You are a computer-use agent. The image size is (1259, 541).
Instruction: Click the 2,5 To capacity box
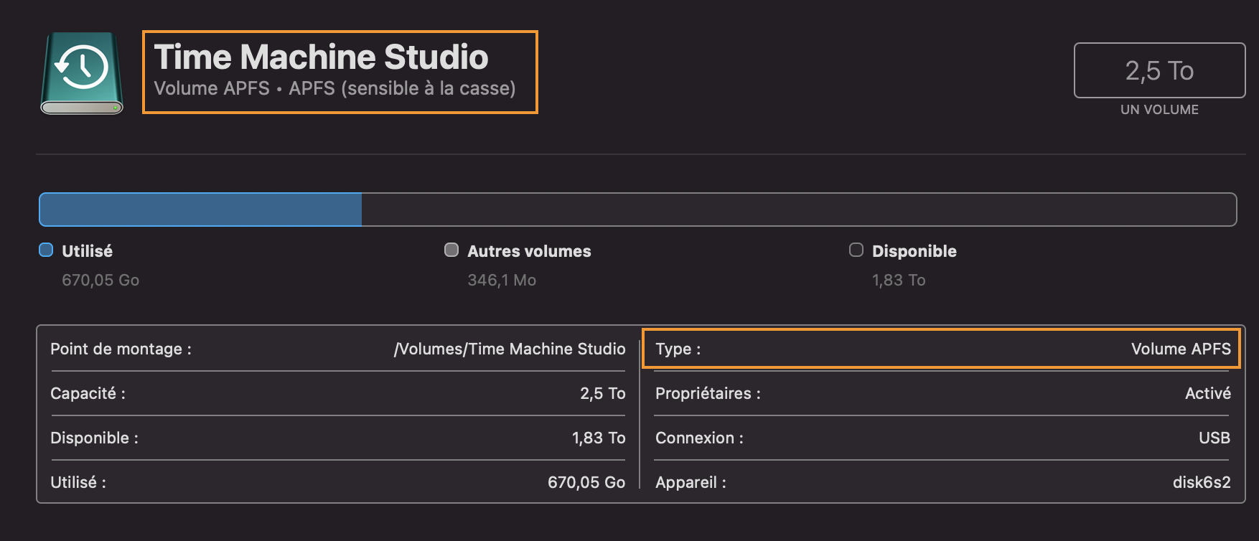pyautogui.click(x=1159, y=70)
